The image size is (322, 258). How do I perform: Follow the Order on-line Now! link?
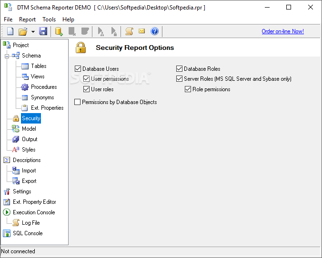coord(282,31)
